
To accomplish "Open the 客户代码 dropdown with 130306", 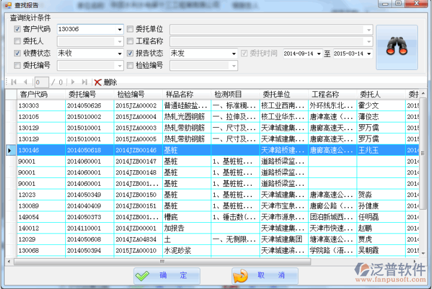I will click(x=120, y=29).
